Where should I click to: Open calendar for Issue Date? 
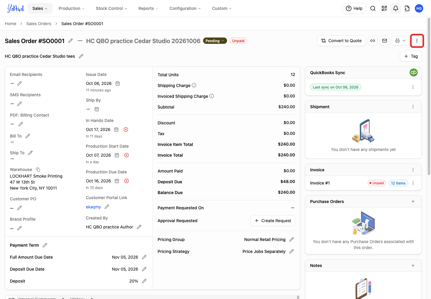(118, 83)
